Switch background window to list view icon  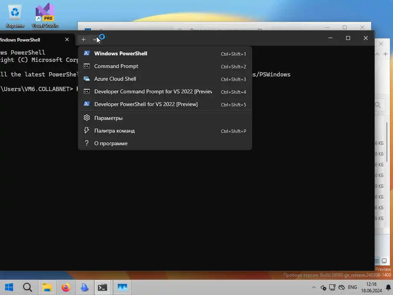(x=377, y=261)
